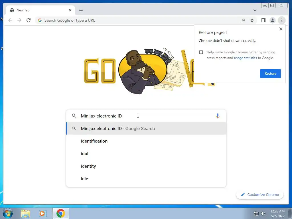Viewport: 292px width, 219px height.
Task: Open Chrome's three-dot menu
Action: [x=281, y=20]
